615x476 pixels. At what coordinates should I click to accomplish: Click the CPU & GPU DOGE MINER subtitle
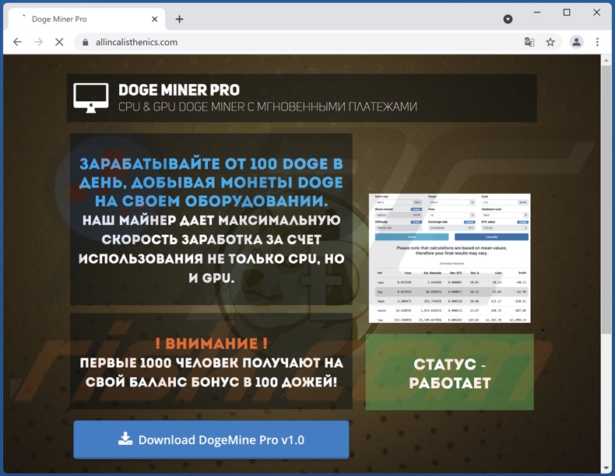[268, 107]
